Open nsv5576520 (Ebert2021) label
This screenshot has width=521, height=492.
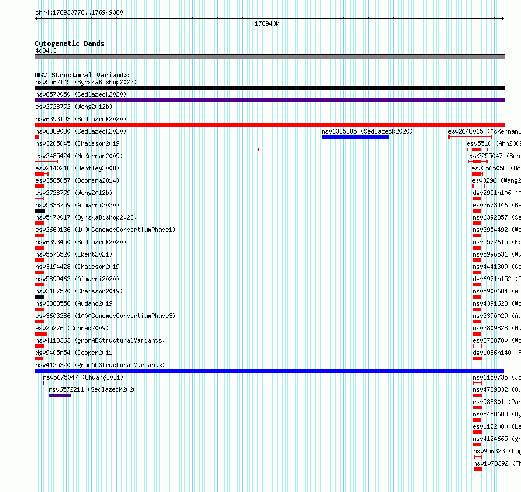74,254
